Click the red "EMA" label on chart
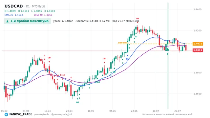210x118 pixels. point(62,75)
